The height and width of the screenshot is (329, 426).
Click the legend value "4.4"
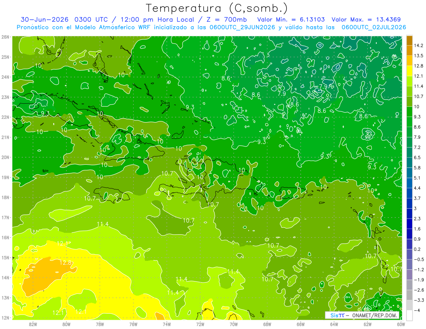pos(418,188)
